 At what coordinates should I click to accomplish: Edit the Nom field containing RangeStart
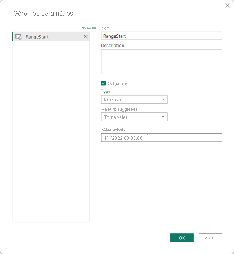pyautogui.click(x=162, y=36)
